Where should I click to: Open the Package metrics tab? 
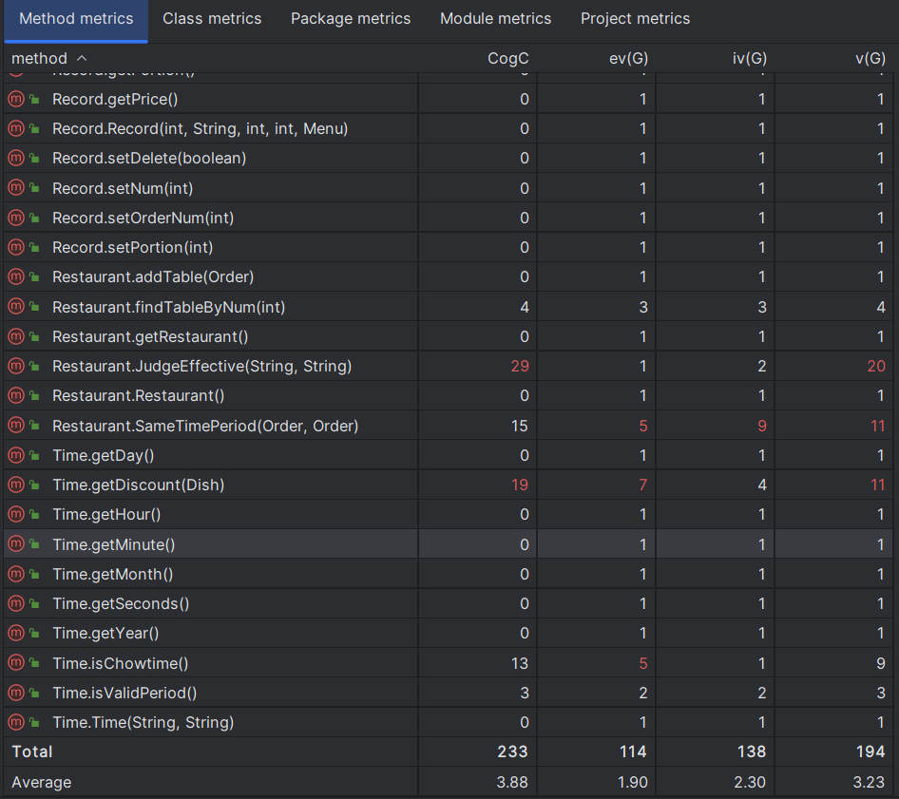351,19
